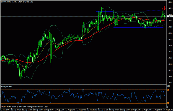Click the FXDD MetaTrader copyright text
This screenshot has height=111, width=173.
click(24, 107)
